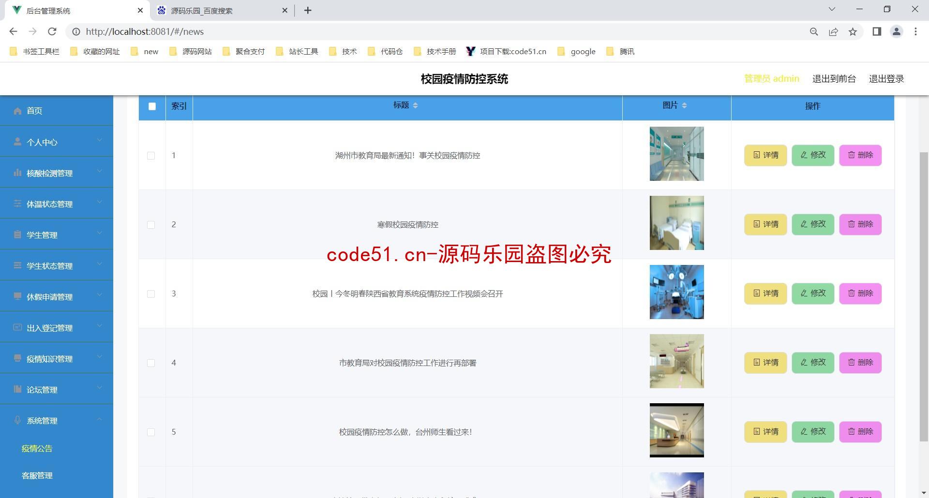Click the 个人中心 person icon
Viewport: 929px width, 498px height.
pyautogui.click(x=17, y=142)
